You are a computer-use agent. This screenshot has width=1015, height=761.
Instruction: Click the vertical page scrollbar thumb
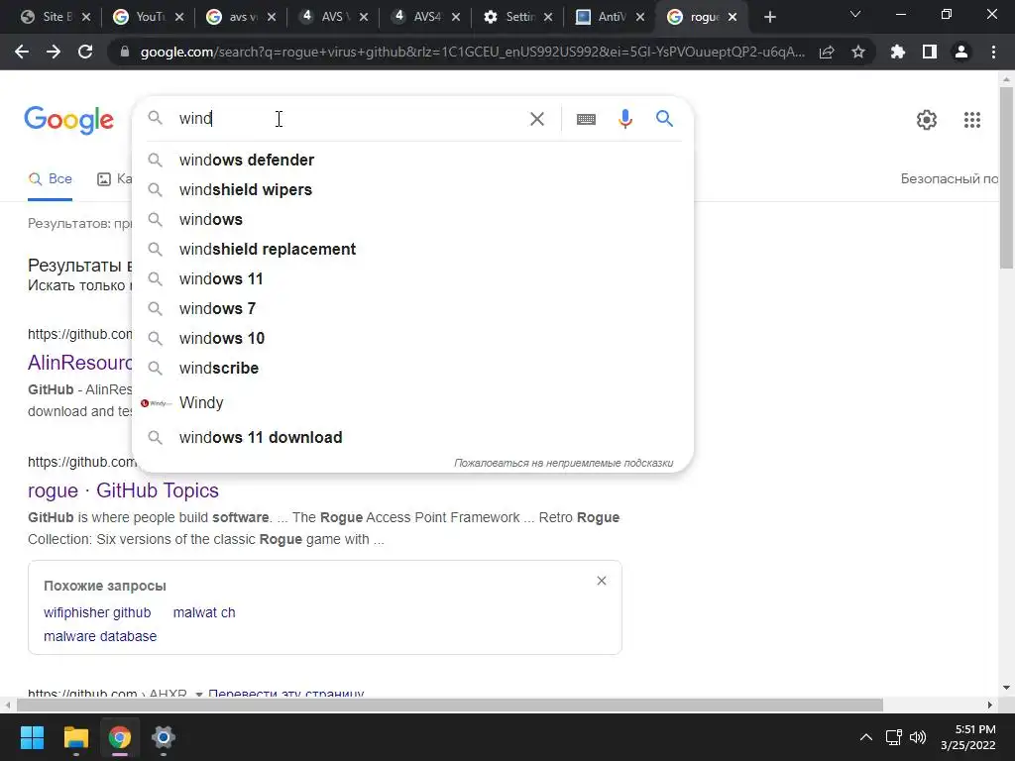pyautogui.click(x=1006, y=178)
